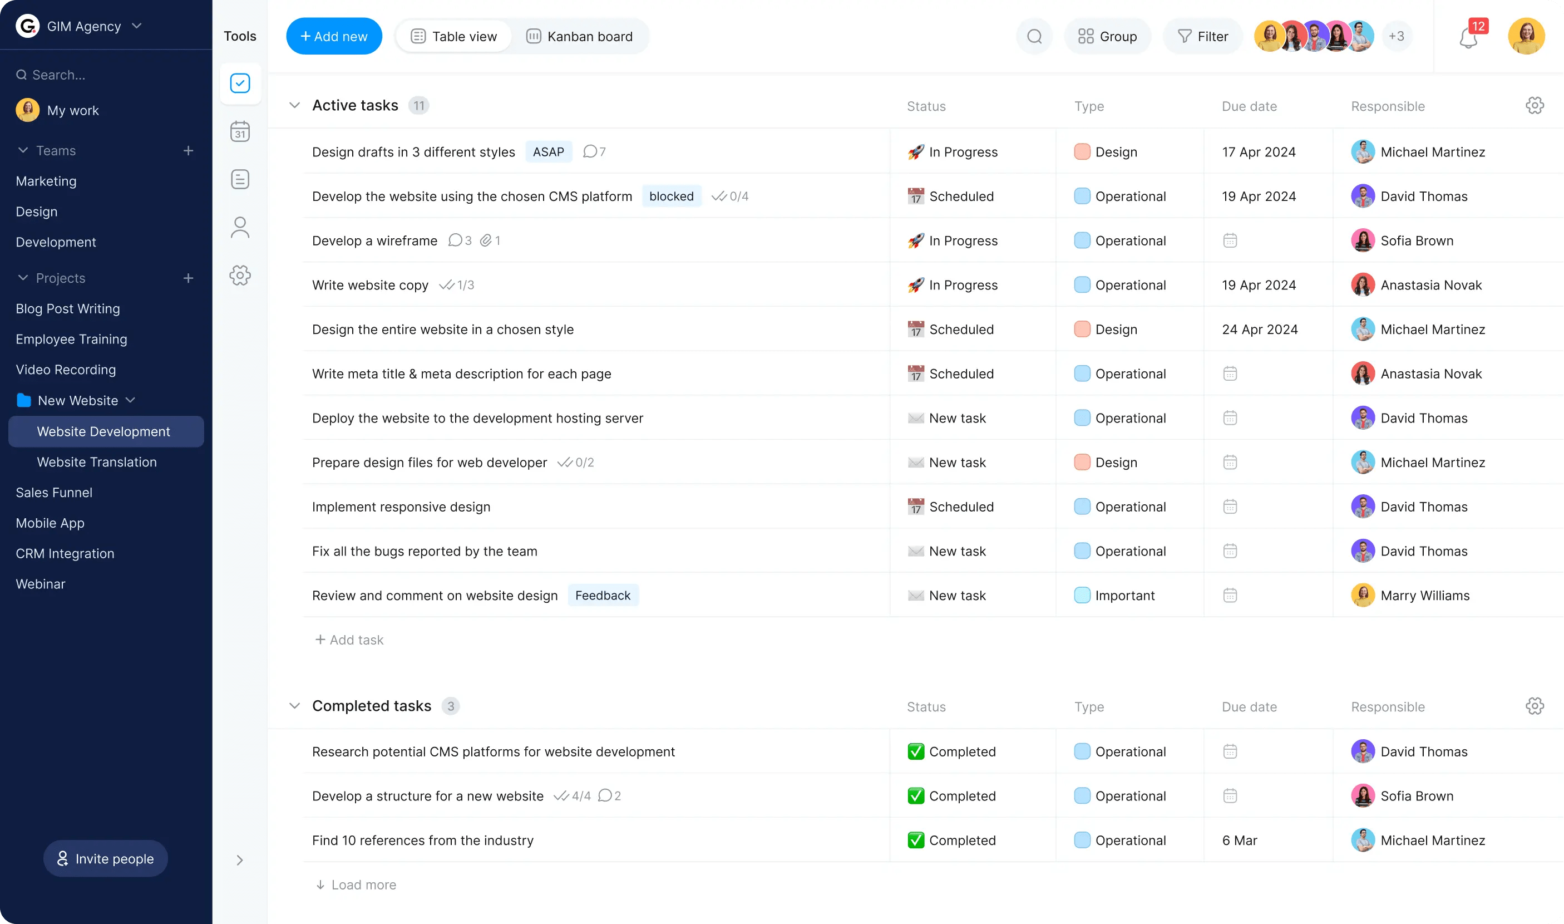
Task: Click the notifications bell icon
Action: coord(1468,38)
